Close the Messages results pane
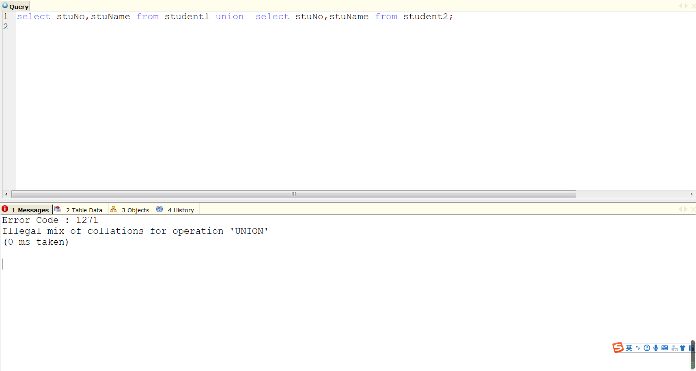The width and height of the screenshot is (696, 371). 694,209
